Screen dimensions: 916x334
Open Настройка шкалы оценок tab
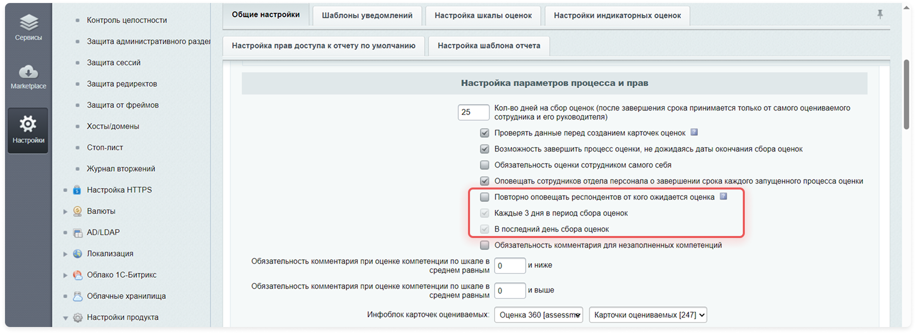click(x=483, y=15)
